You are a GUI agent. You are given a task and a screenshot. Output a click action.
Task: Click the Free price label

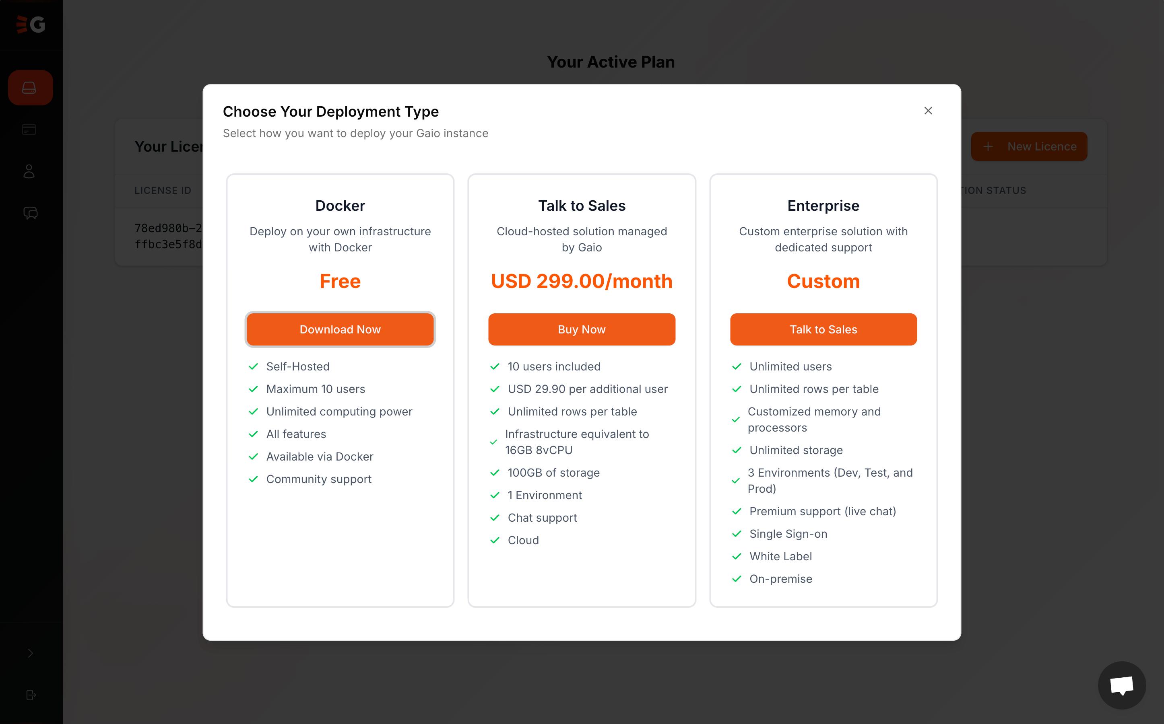coord(340,281)
